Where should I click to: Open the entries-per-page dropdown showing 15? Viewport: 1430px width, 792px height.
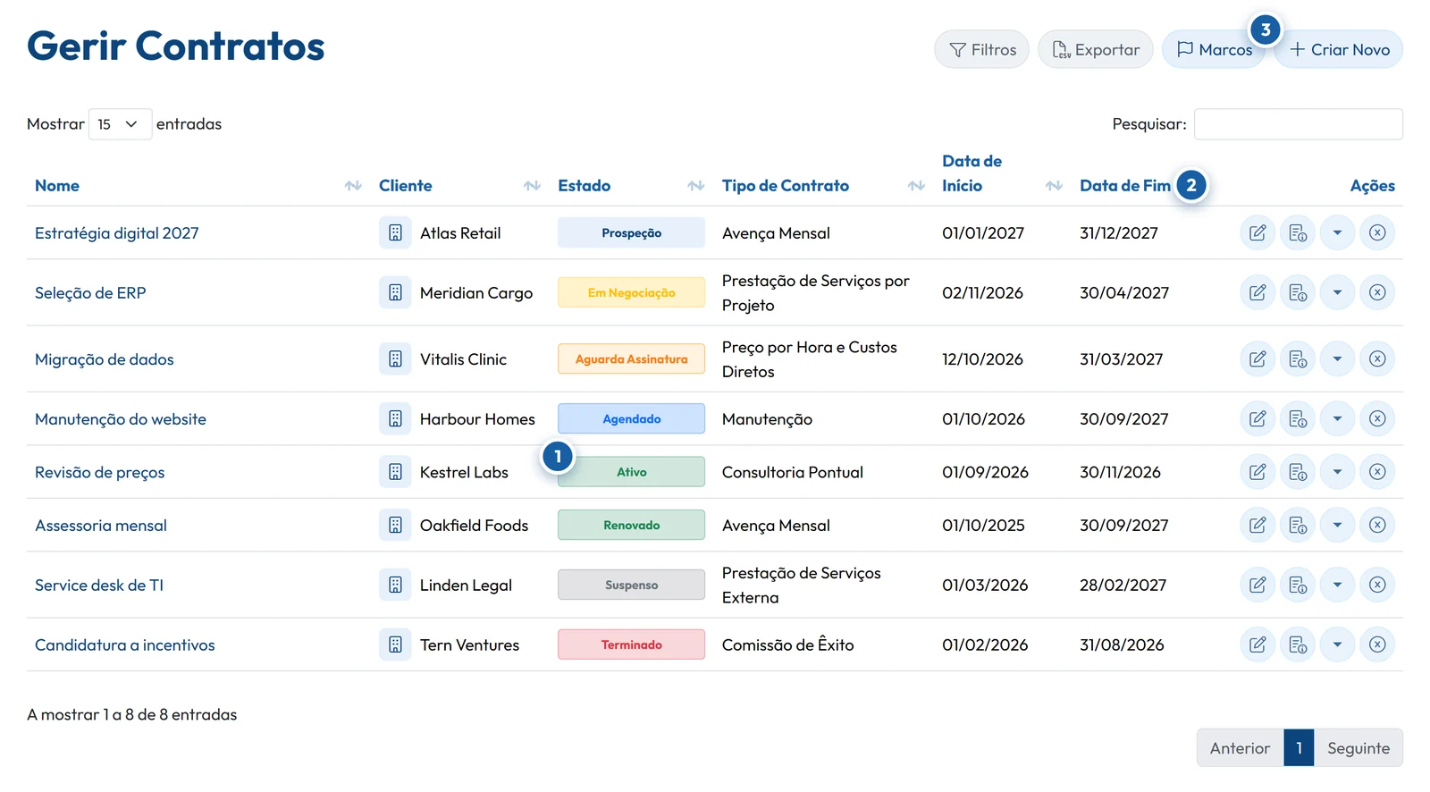point(120,124)
